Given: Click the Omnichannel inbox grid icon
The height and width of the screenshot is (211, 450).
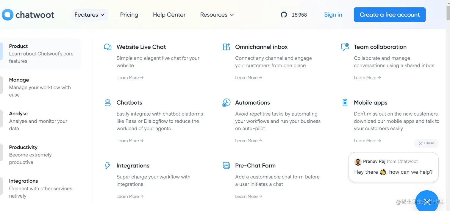Looking at the screenshot, I should (x=226, y=47).
